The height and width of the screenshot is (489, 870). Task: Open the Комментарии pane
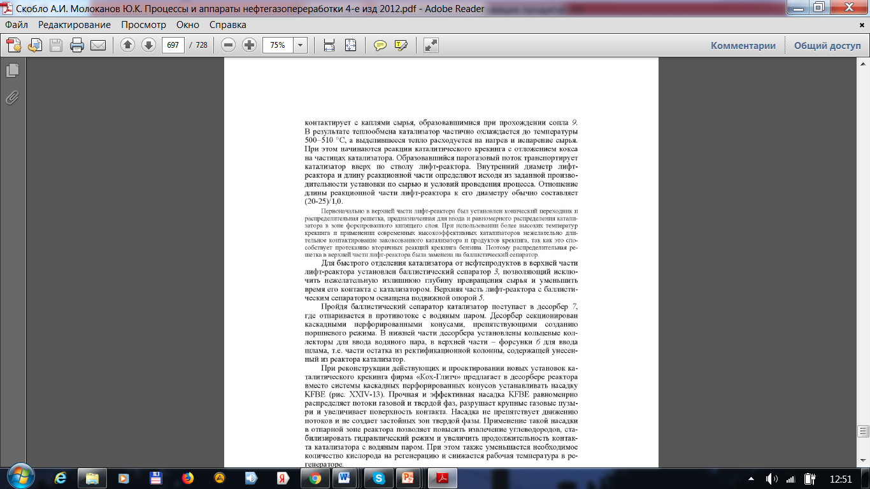(x=743, y=45)
